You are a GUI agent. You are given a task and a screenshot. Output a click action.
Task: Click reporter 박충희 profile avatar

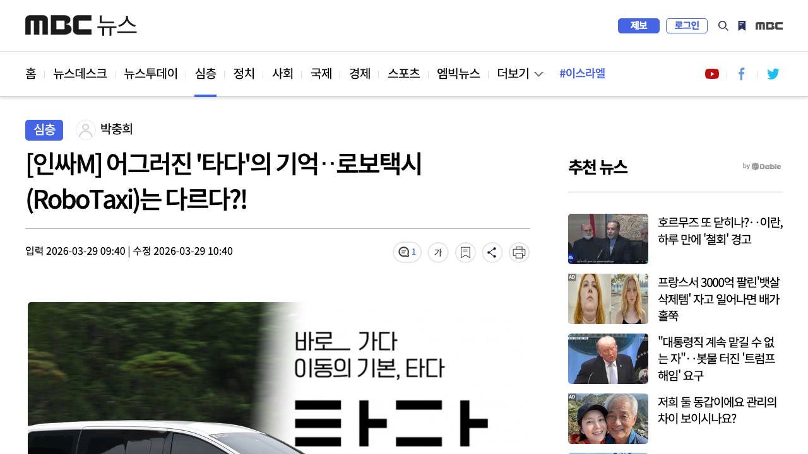point(86,130)
